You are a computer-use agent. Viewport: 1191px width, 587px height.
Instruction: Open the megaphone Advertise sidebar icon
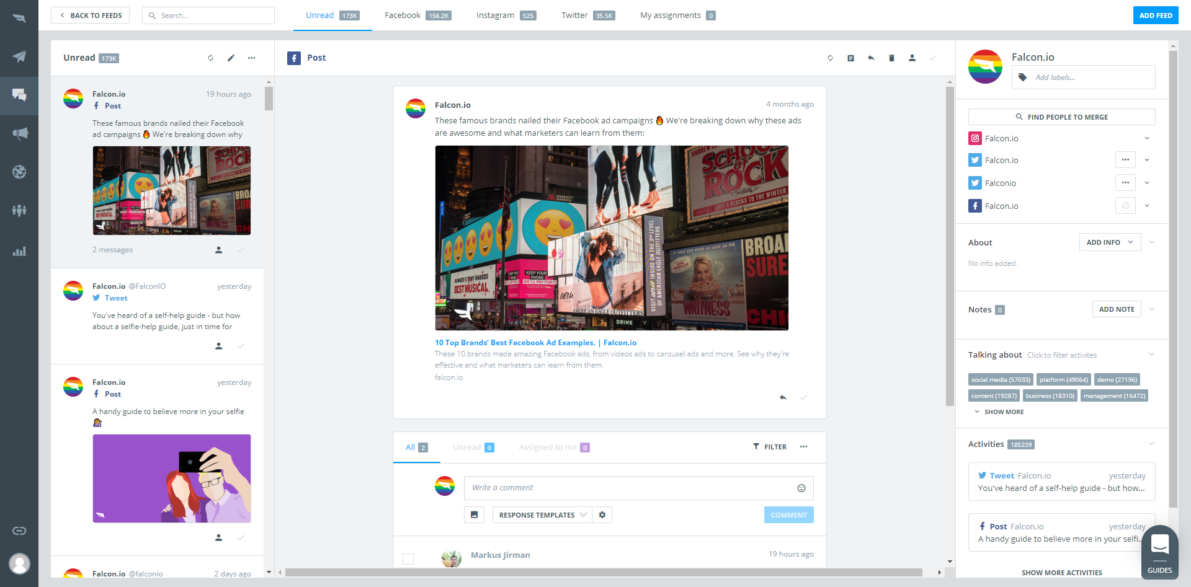coord(19,133)
